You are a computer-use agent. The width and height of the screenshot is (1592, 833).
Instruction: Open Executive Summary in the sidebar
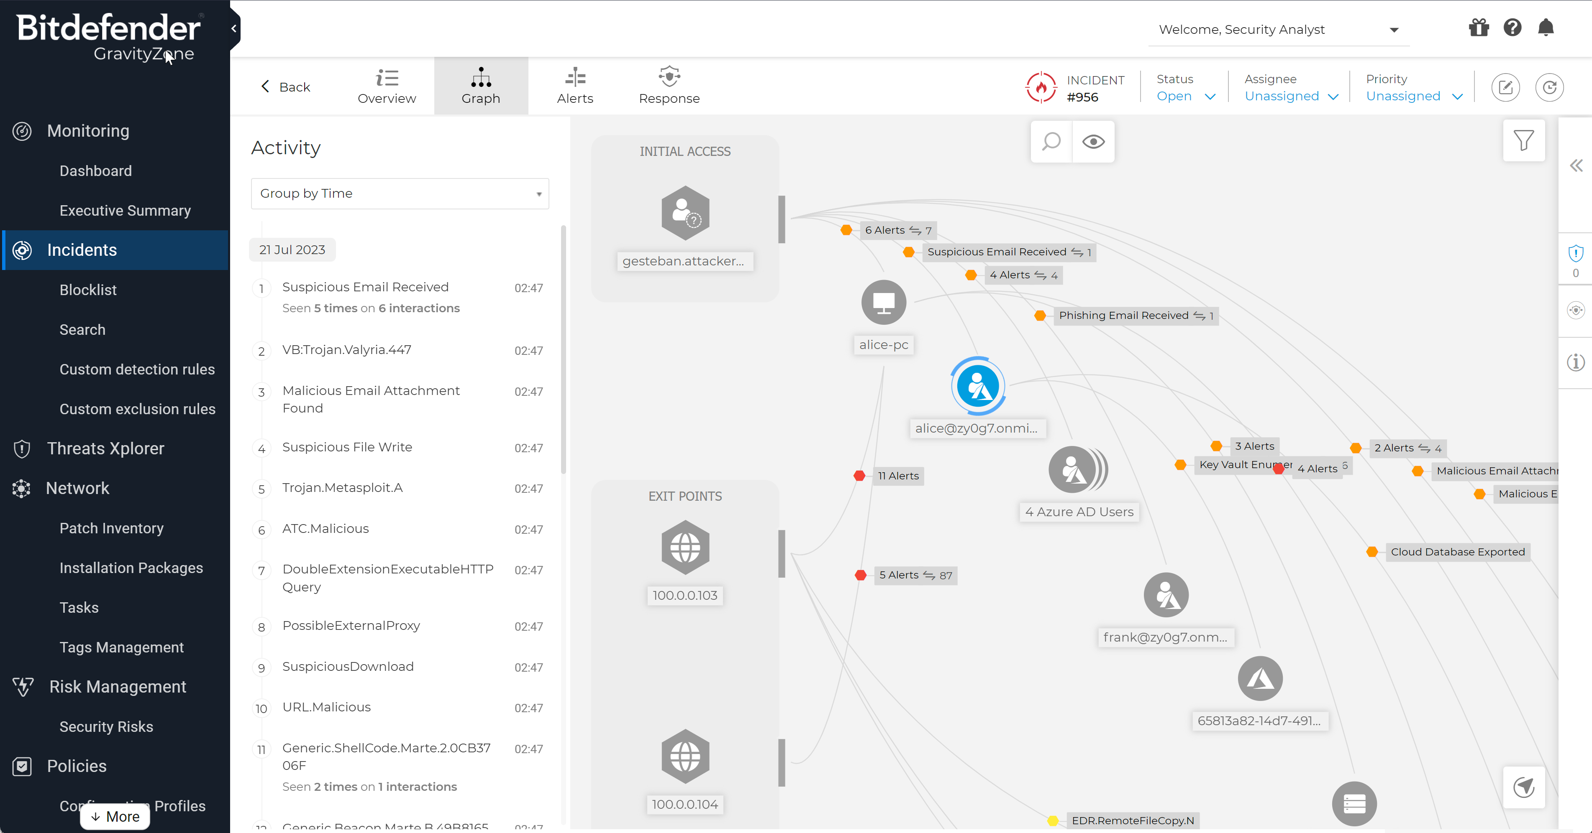126,211
